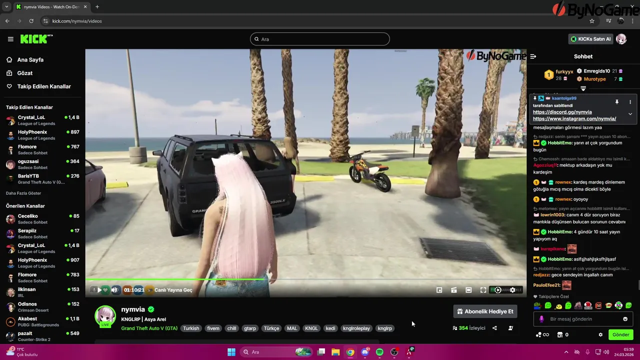Send message with Gönder button
This screenshot has height=360, width=640.
point(621,334)
